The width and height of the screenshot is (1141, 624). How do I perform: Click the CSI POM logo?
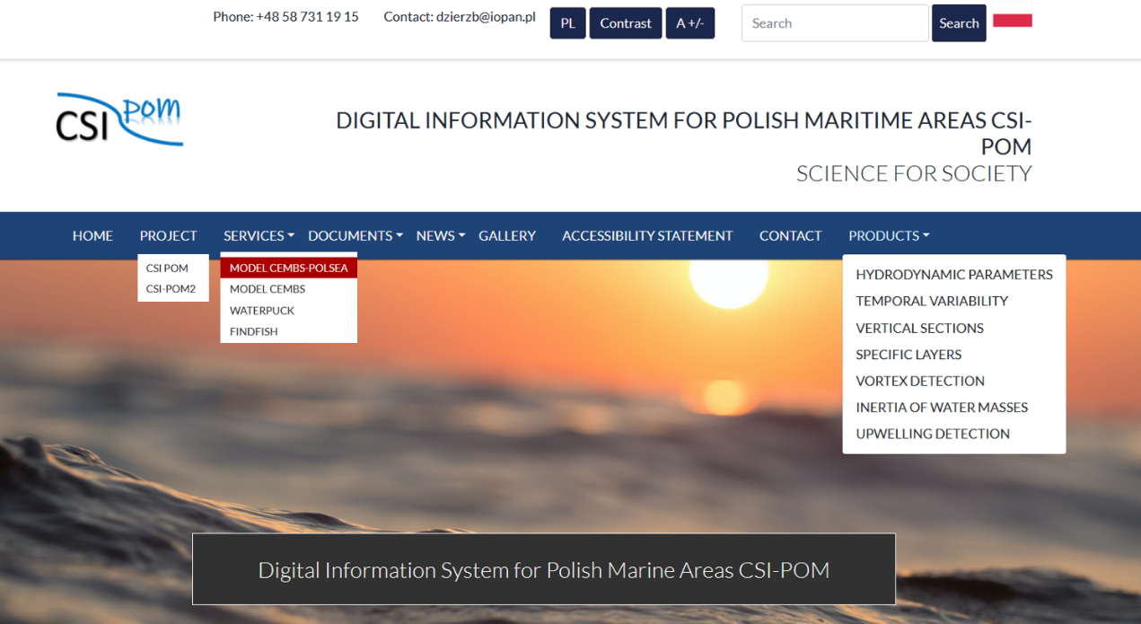[119, 119]
